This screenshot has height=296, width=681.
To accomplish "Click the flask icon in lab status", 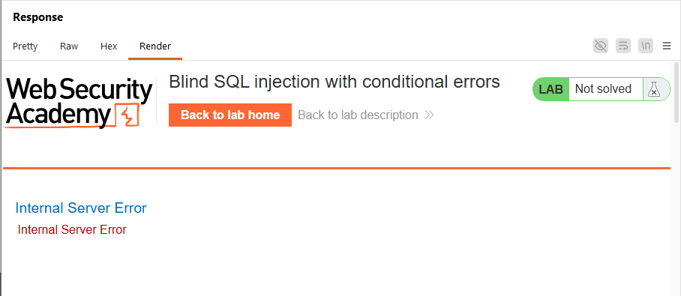I will click(x=654, y=89).
